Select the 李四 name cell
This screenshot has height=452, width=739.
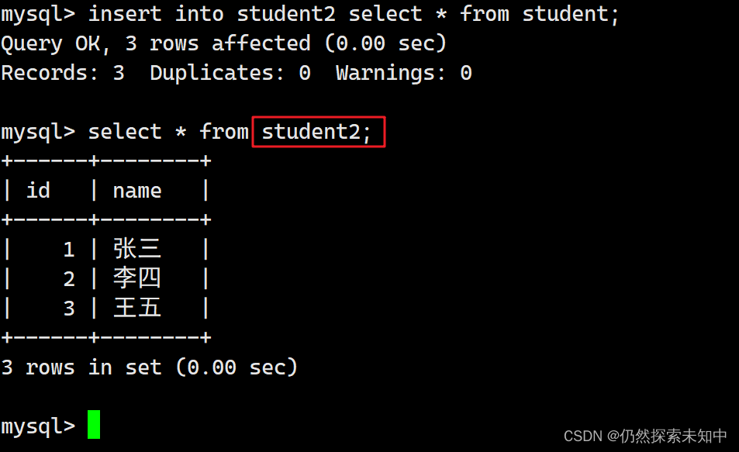pyautogui.click(x=137, y=278)
